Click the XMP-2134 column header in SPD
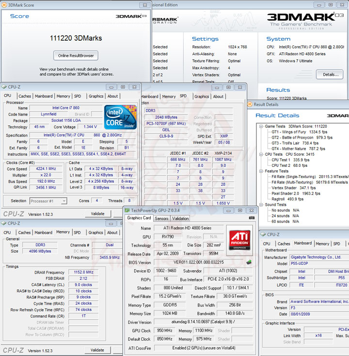This screenshot has height=356, width=349. (223, 153)
